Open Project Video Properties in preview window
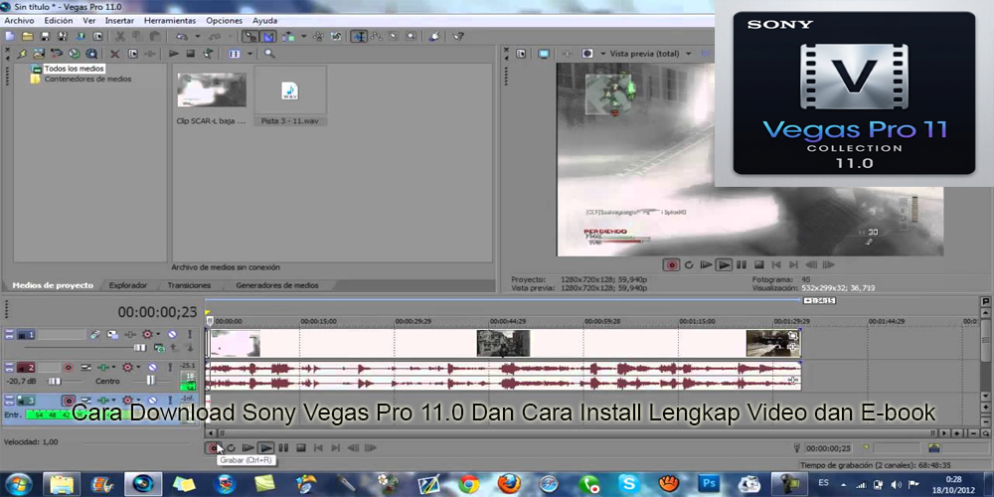994x497 pixels. click(521, 54)
